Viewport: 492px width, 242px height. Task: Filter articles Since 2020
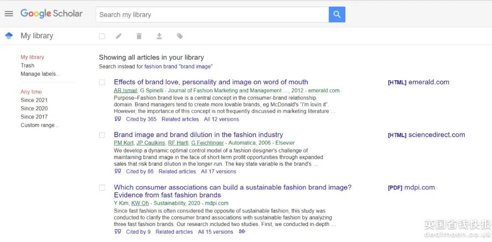tap(34, 108)
